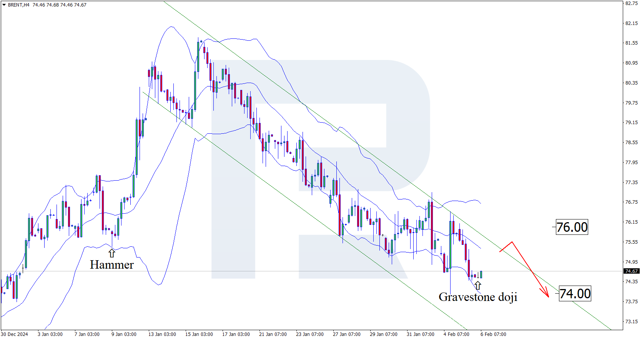Viewport: 642px width, 339px height.
Task: Click the 76.00 price level label
Action: pos(572,227)
